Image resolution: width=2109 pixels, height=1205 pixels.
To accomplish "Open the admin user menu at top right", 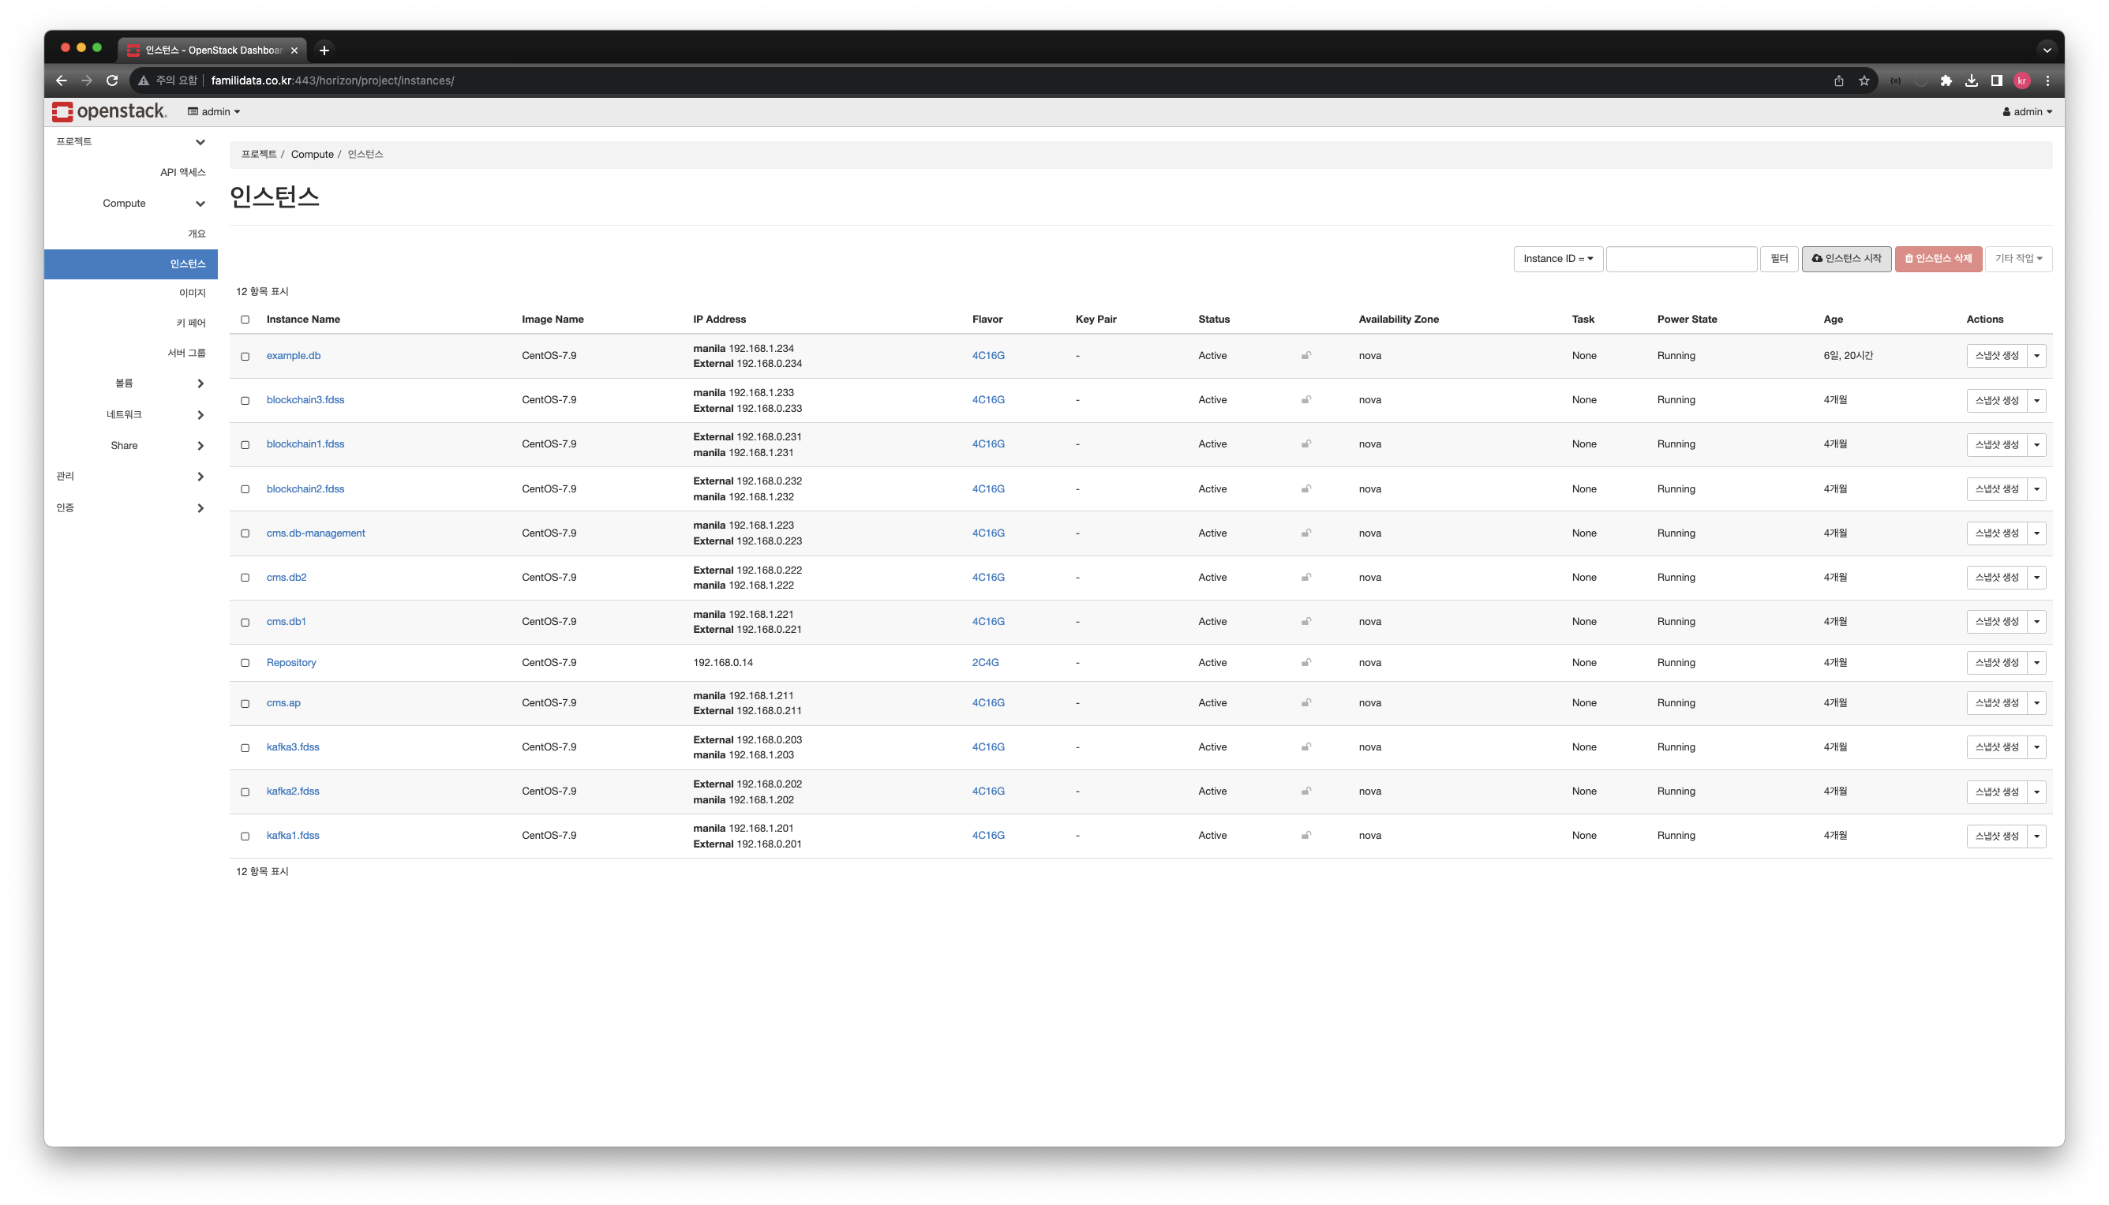I will pos(2027,112).
